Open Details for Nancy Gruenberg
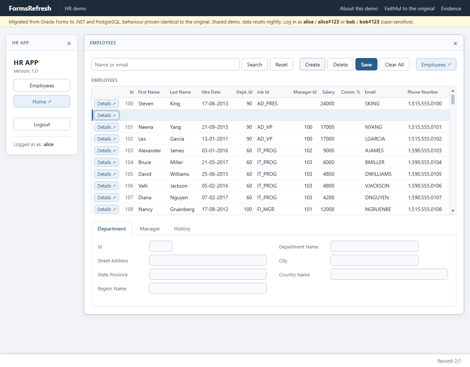The width and height of the screenshot is (470, 367). click(x=106, y=210)
